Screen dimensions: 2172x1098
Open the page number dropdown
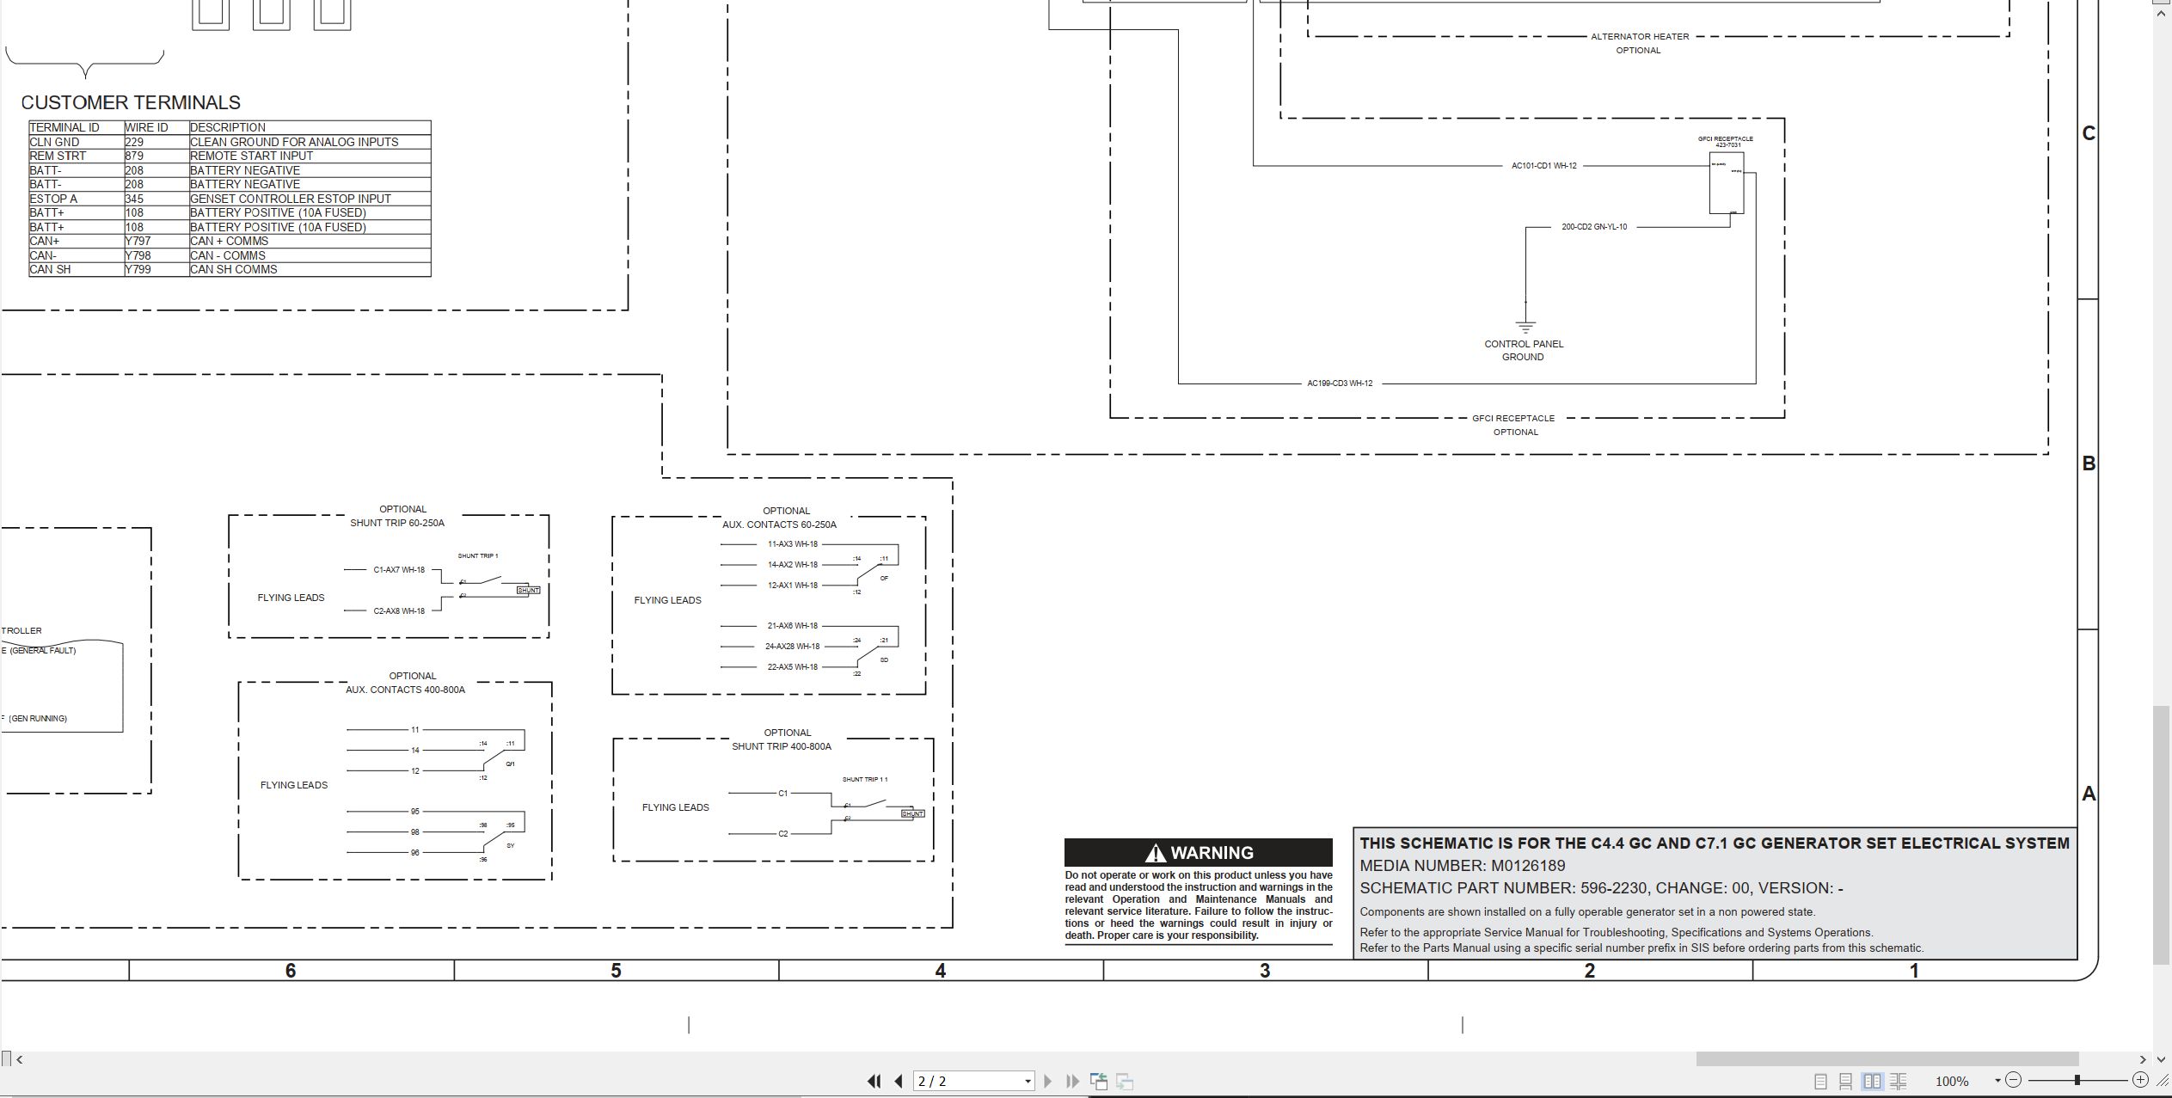(x=1028, y=1082)
